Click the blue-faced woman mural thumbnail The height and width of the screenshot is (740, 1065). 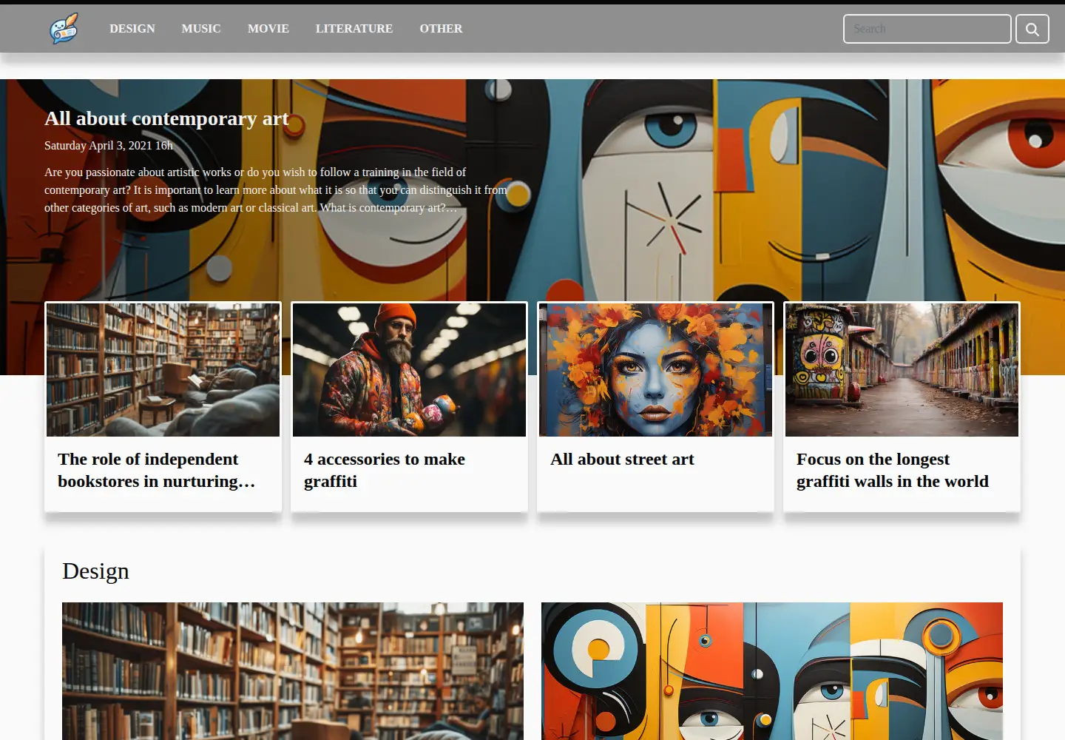(x=655, y=369)
